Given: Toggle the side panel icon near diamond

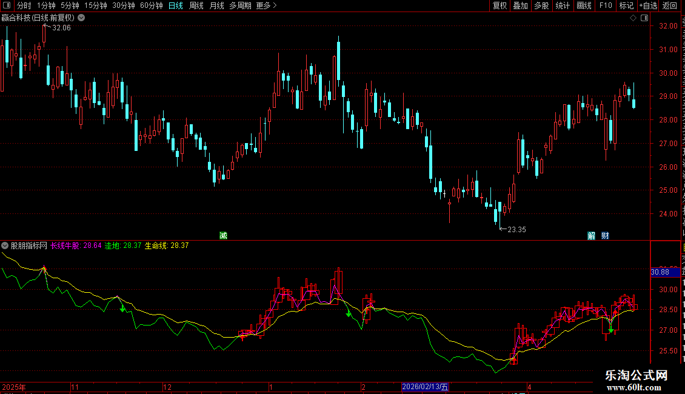Looking at the screenshot, I should pos(644,18).
